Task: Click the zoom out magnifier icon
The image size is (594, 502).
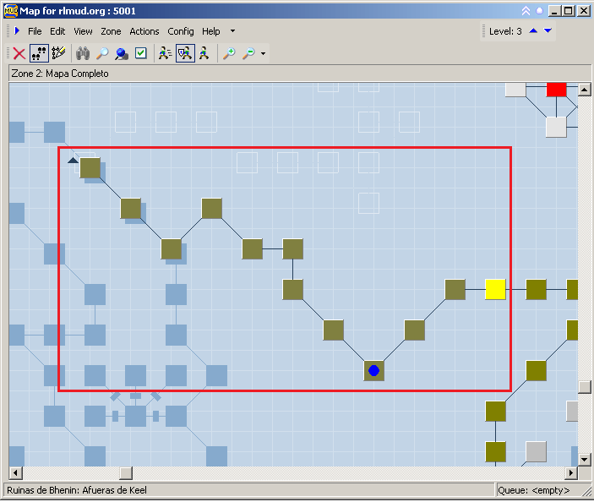Action: pos(248,53)
